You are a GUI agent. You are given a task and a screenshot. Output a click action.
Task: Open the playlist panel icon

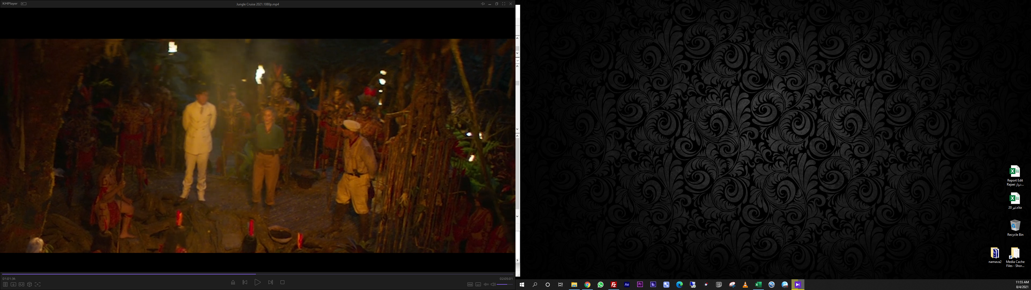click(5, 284)
